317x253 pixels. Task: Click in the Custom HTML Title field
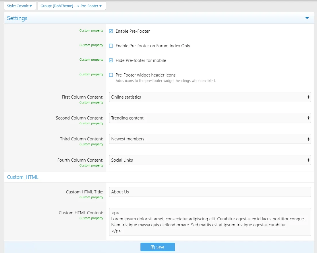210,192
